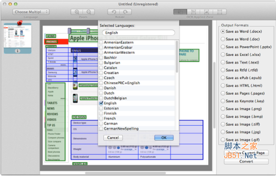This screenshot has width=276, height=176.
Task: Click Cancel in the language dialog
Action: pos(113,138)
